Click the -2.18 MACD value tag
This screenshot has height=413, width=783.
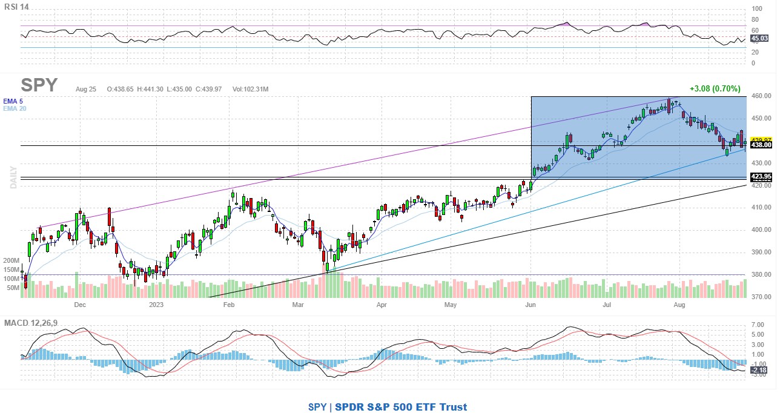759,369
